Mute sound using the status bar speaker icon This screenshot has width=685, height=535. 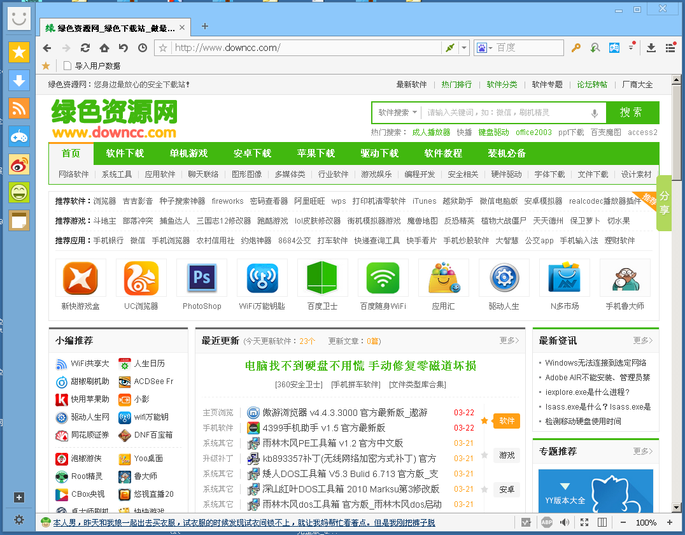pos(565,522)
